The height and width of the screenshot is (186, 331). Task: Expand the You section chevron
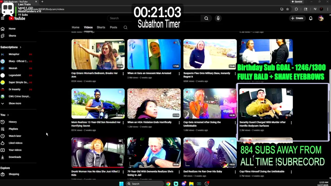tap(8, 115)
